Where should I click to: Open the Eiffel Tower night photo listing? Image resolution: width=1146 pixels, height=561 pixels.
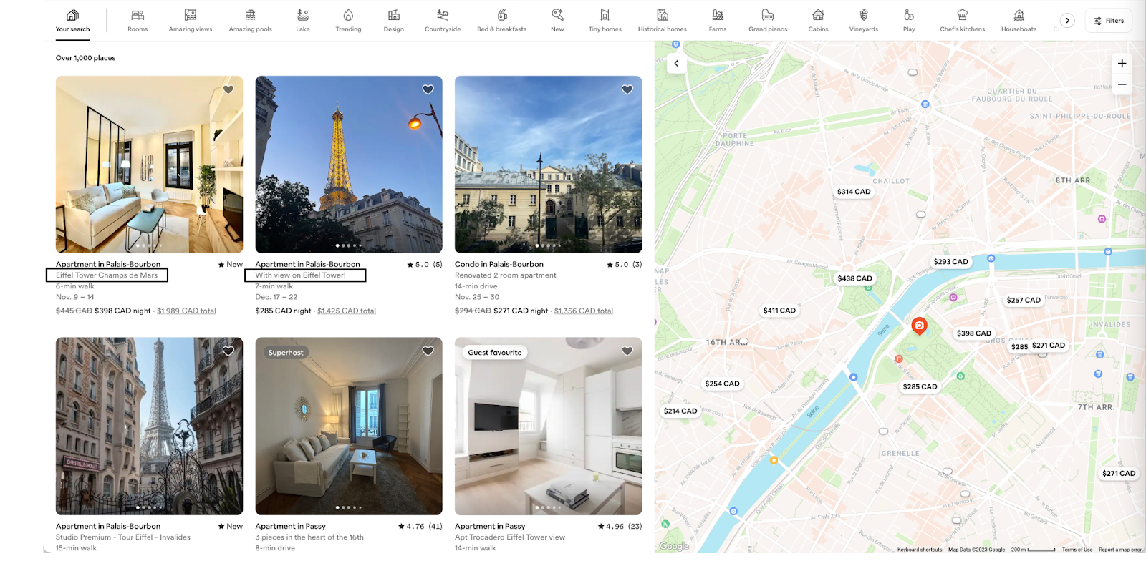(349, 165)
